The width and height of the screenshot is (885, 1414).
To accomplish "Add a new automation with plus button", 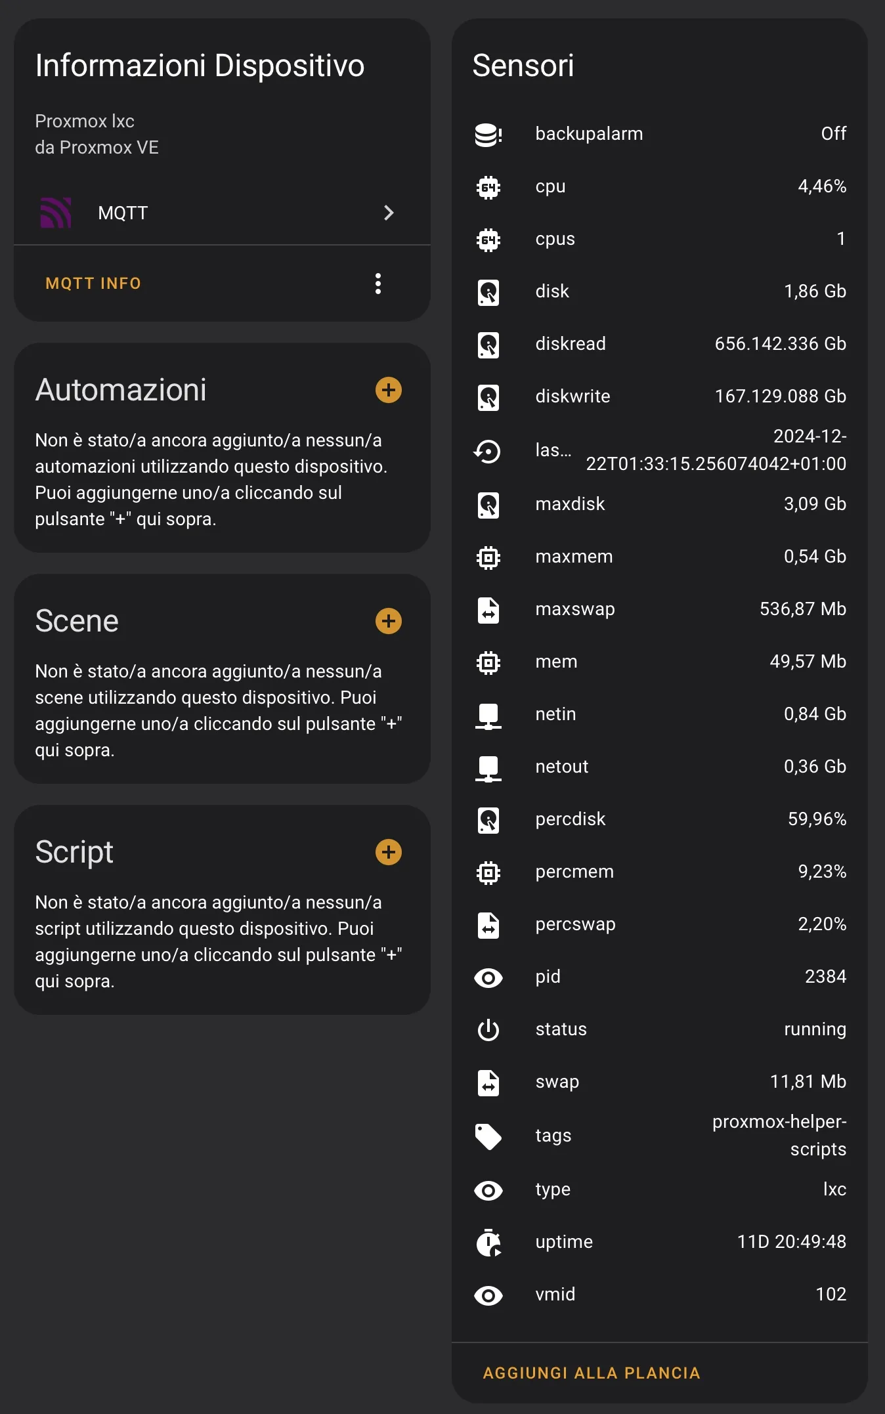I will 389,390.
